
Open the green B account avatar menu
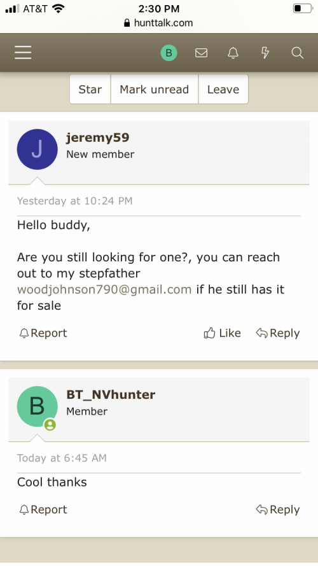[x=169, y=53]
